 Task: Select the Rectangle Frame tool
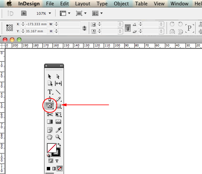pyautogui.click(x=50, y=106)
